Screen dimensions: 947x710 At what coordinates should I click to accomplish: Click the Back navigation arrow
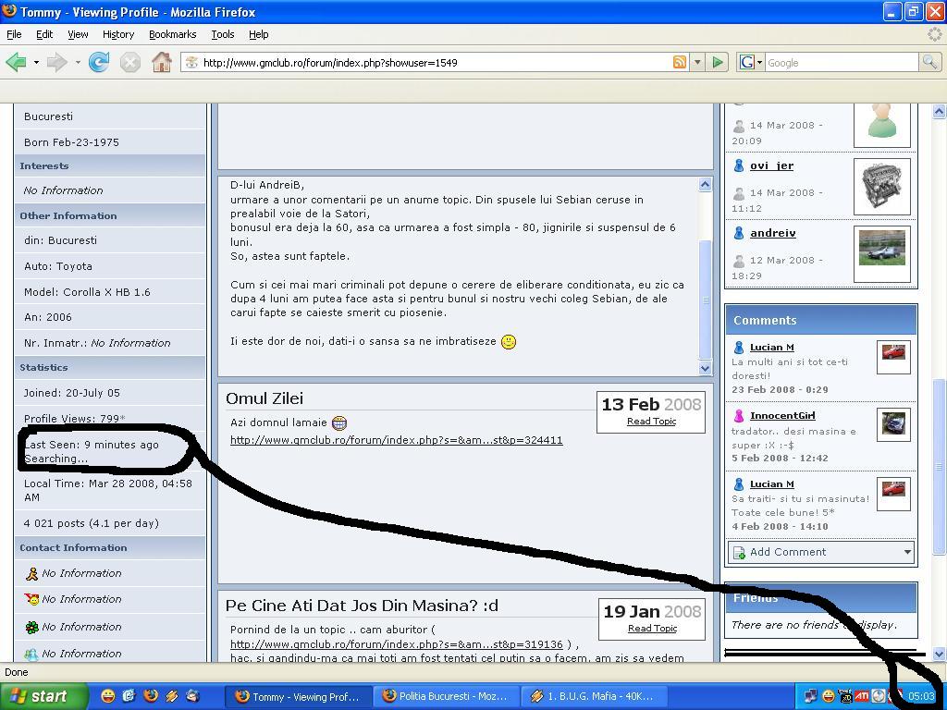click(x=16, y=62)
